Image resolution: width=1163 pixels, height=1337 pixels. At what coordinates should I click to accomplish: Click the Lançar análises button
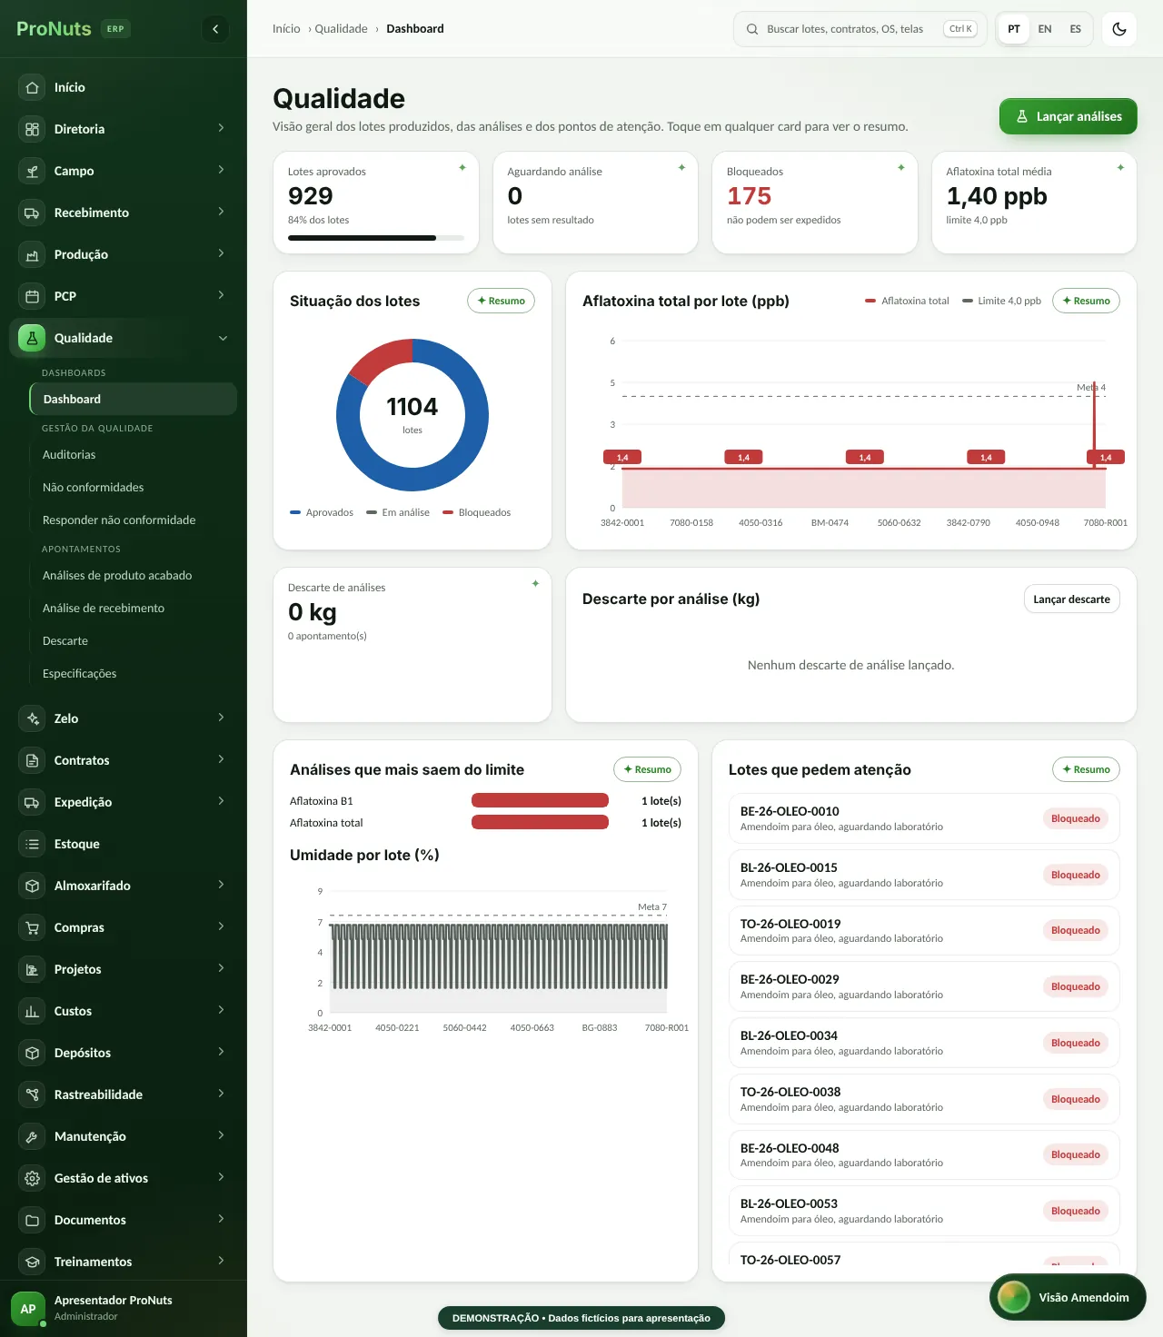click(x=1069, y=116)
